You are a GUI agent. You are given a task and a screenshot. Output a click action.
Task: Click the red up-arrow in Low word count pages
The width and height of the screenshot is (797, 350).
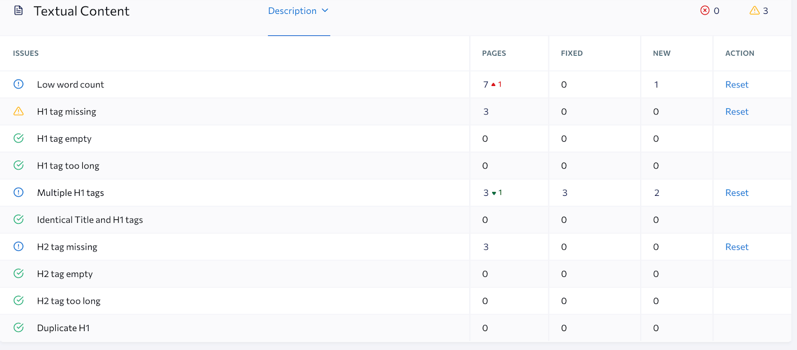coord(494,85)
